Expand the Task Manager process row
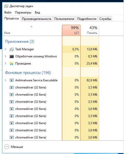 6,49
